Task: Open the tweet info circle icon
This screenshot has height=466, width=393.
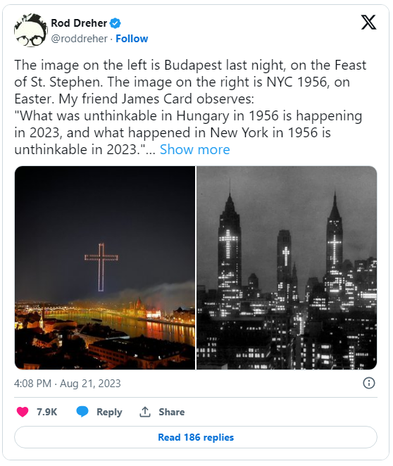Action: pyautogui.click(x=369, y=383)
